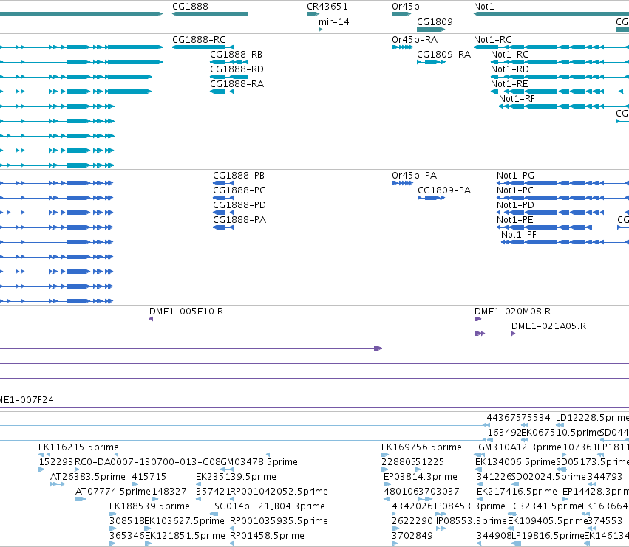Select transcript CG1888-RD
This screenshot has width=629, height=547.
(x=228, y=77)
